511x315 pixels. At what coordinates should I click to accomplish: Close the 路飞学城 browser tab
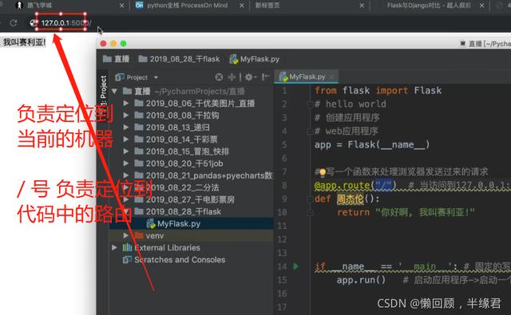point(121,6)
